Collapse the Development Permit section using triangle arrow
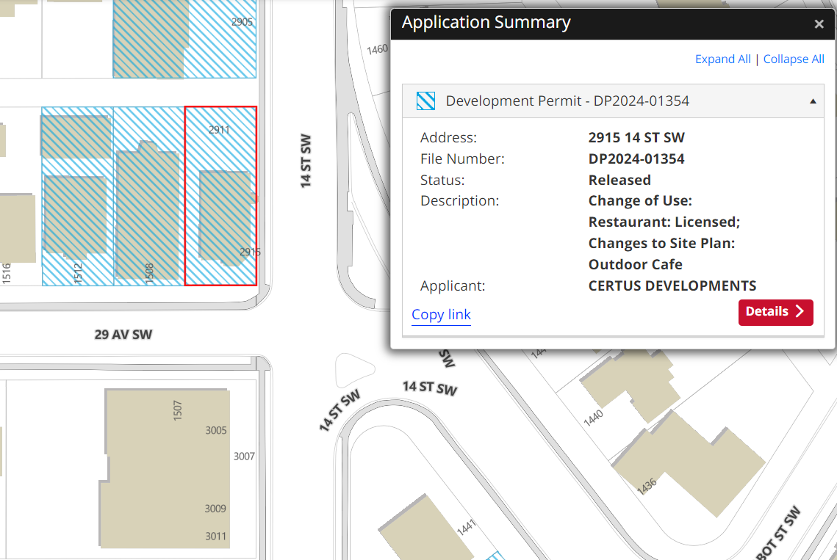 (x=813, y=101)
